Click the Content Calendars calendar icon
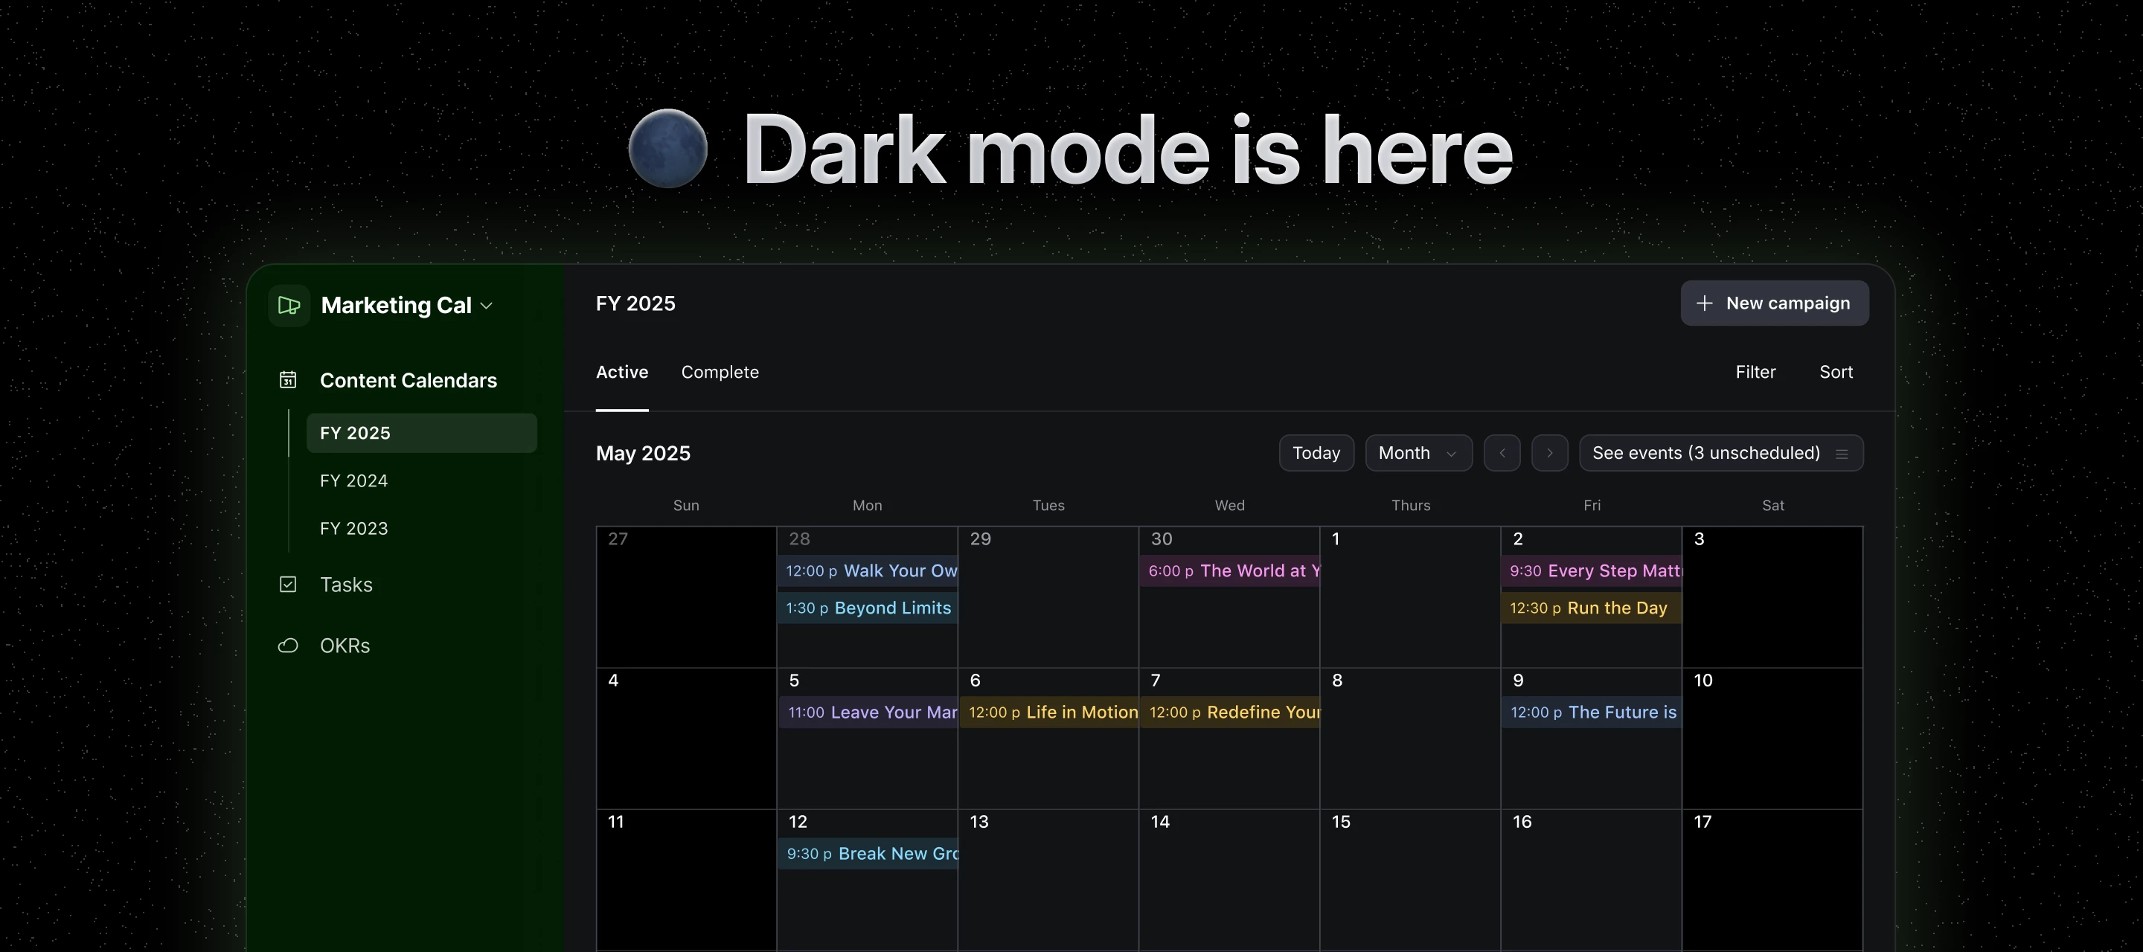The width and height of the screenshot is (2143, 952). [x=288, y=379]
